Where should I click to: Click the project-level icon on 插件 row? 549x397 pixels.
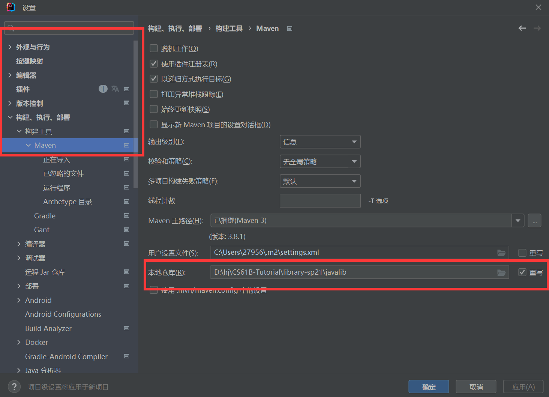coord(127,89)
